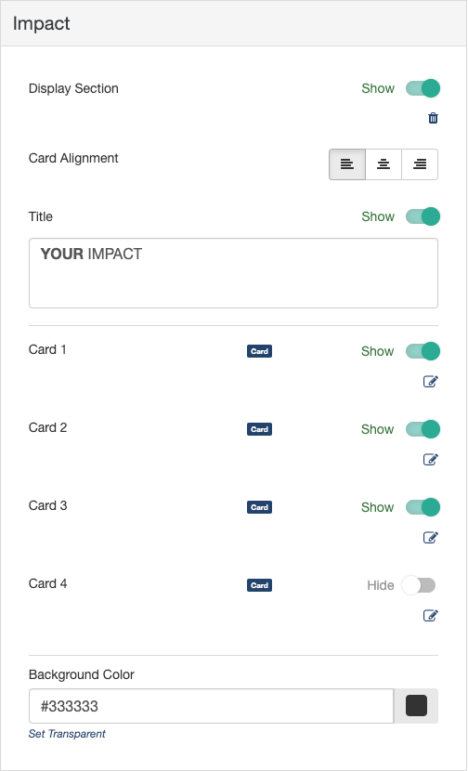Select center card alignment
Screen dimensions: 468x771
tap(383, 164)
